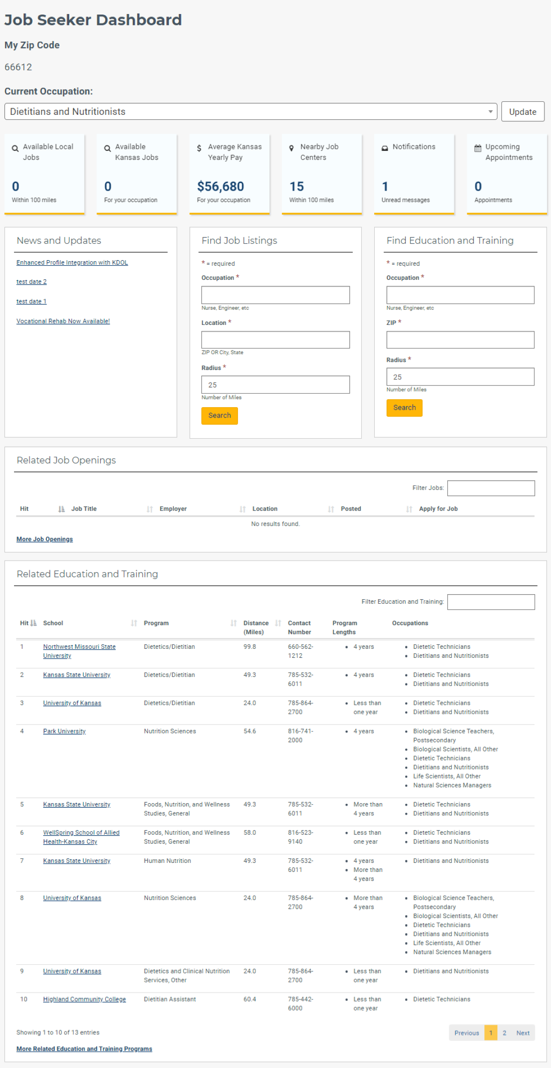
Task: Click the Radius field in Find Job Listings
Action: click(x=275, y=385)
